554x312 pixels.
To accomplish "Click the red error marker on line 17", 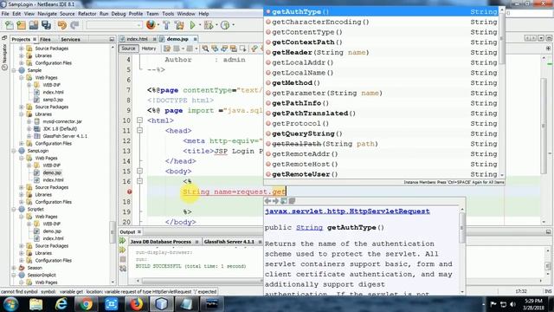I will 129,192.
